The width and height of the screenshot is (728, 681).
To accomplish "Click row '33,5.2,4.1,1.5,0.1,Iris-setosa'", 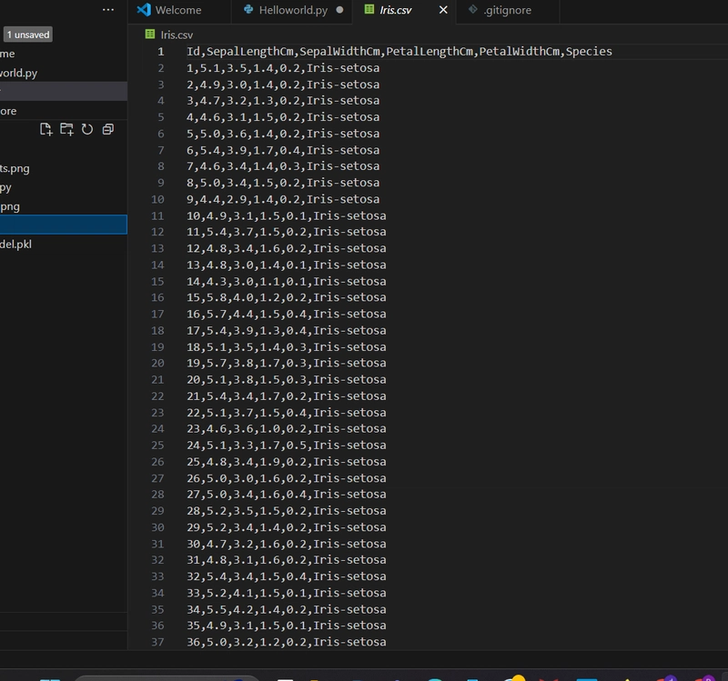I will click(x=287, y=593).
